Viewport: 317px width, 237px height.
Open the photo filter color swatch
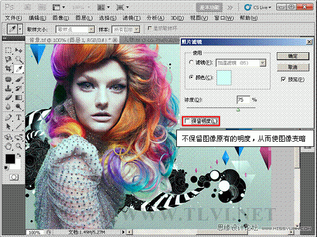224,77
